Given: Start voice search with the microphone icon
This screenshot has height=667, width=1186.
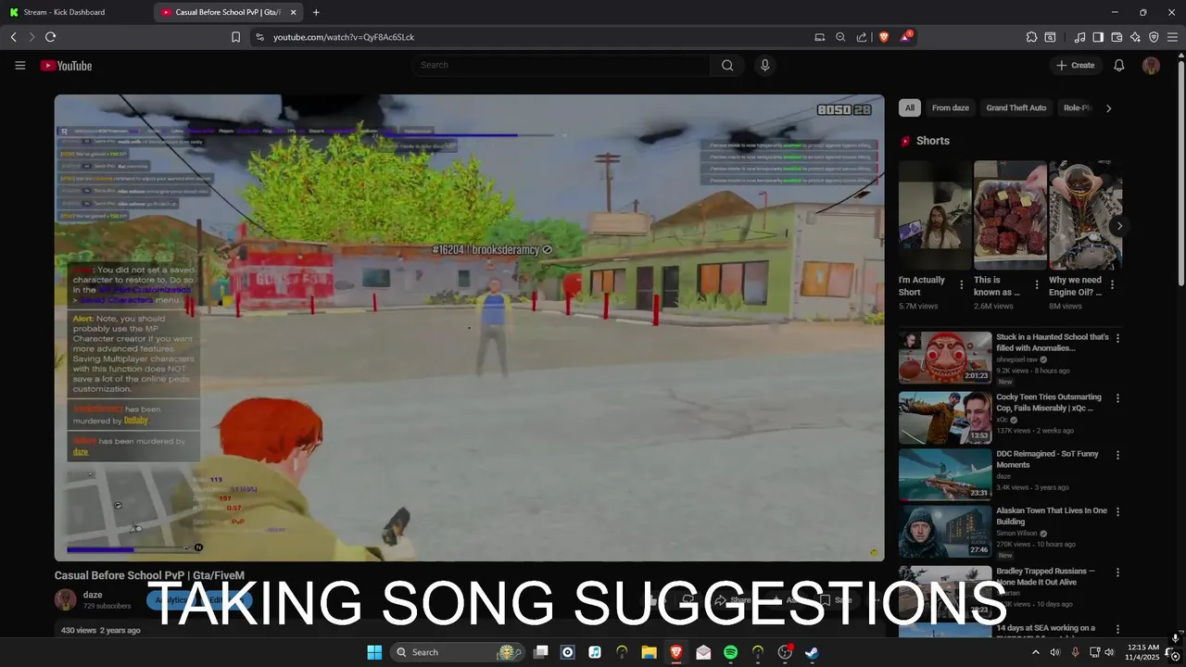Looking at the screenshot, I should click(764, 65).
